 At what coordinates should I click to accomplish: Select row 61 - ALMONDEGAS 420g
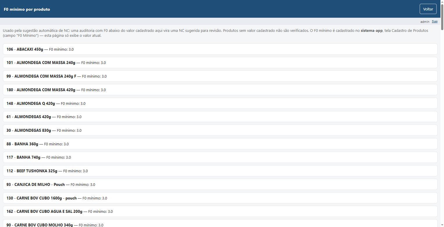tap(220, 117)
